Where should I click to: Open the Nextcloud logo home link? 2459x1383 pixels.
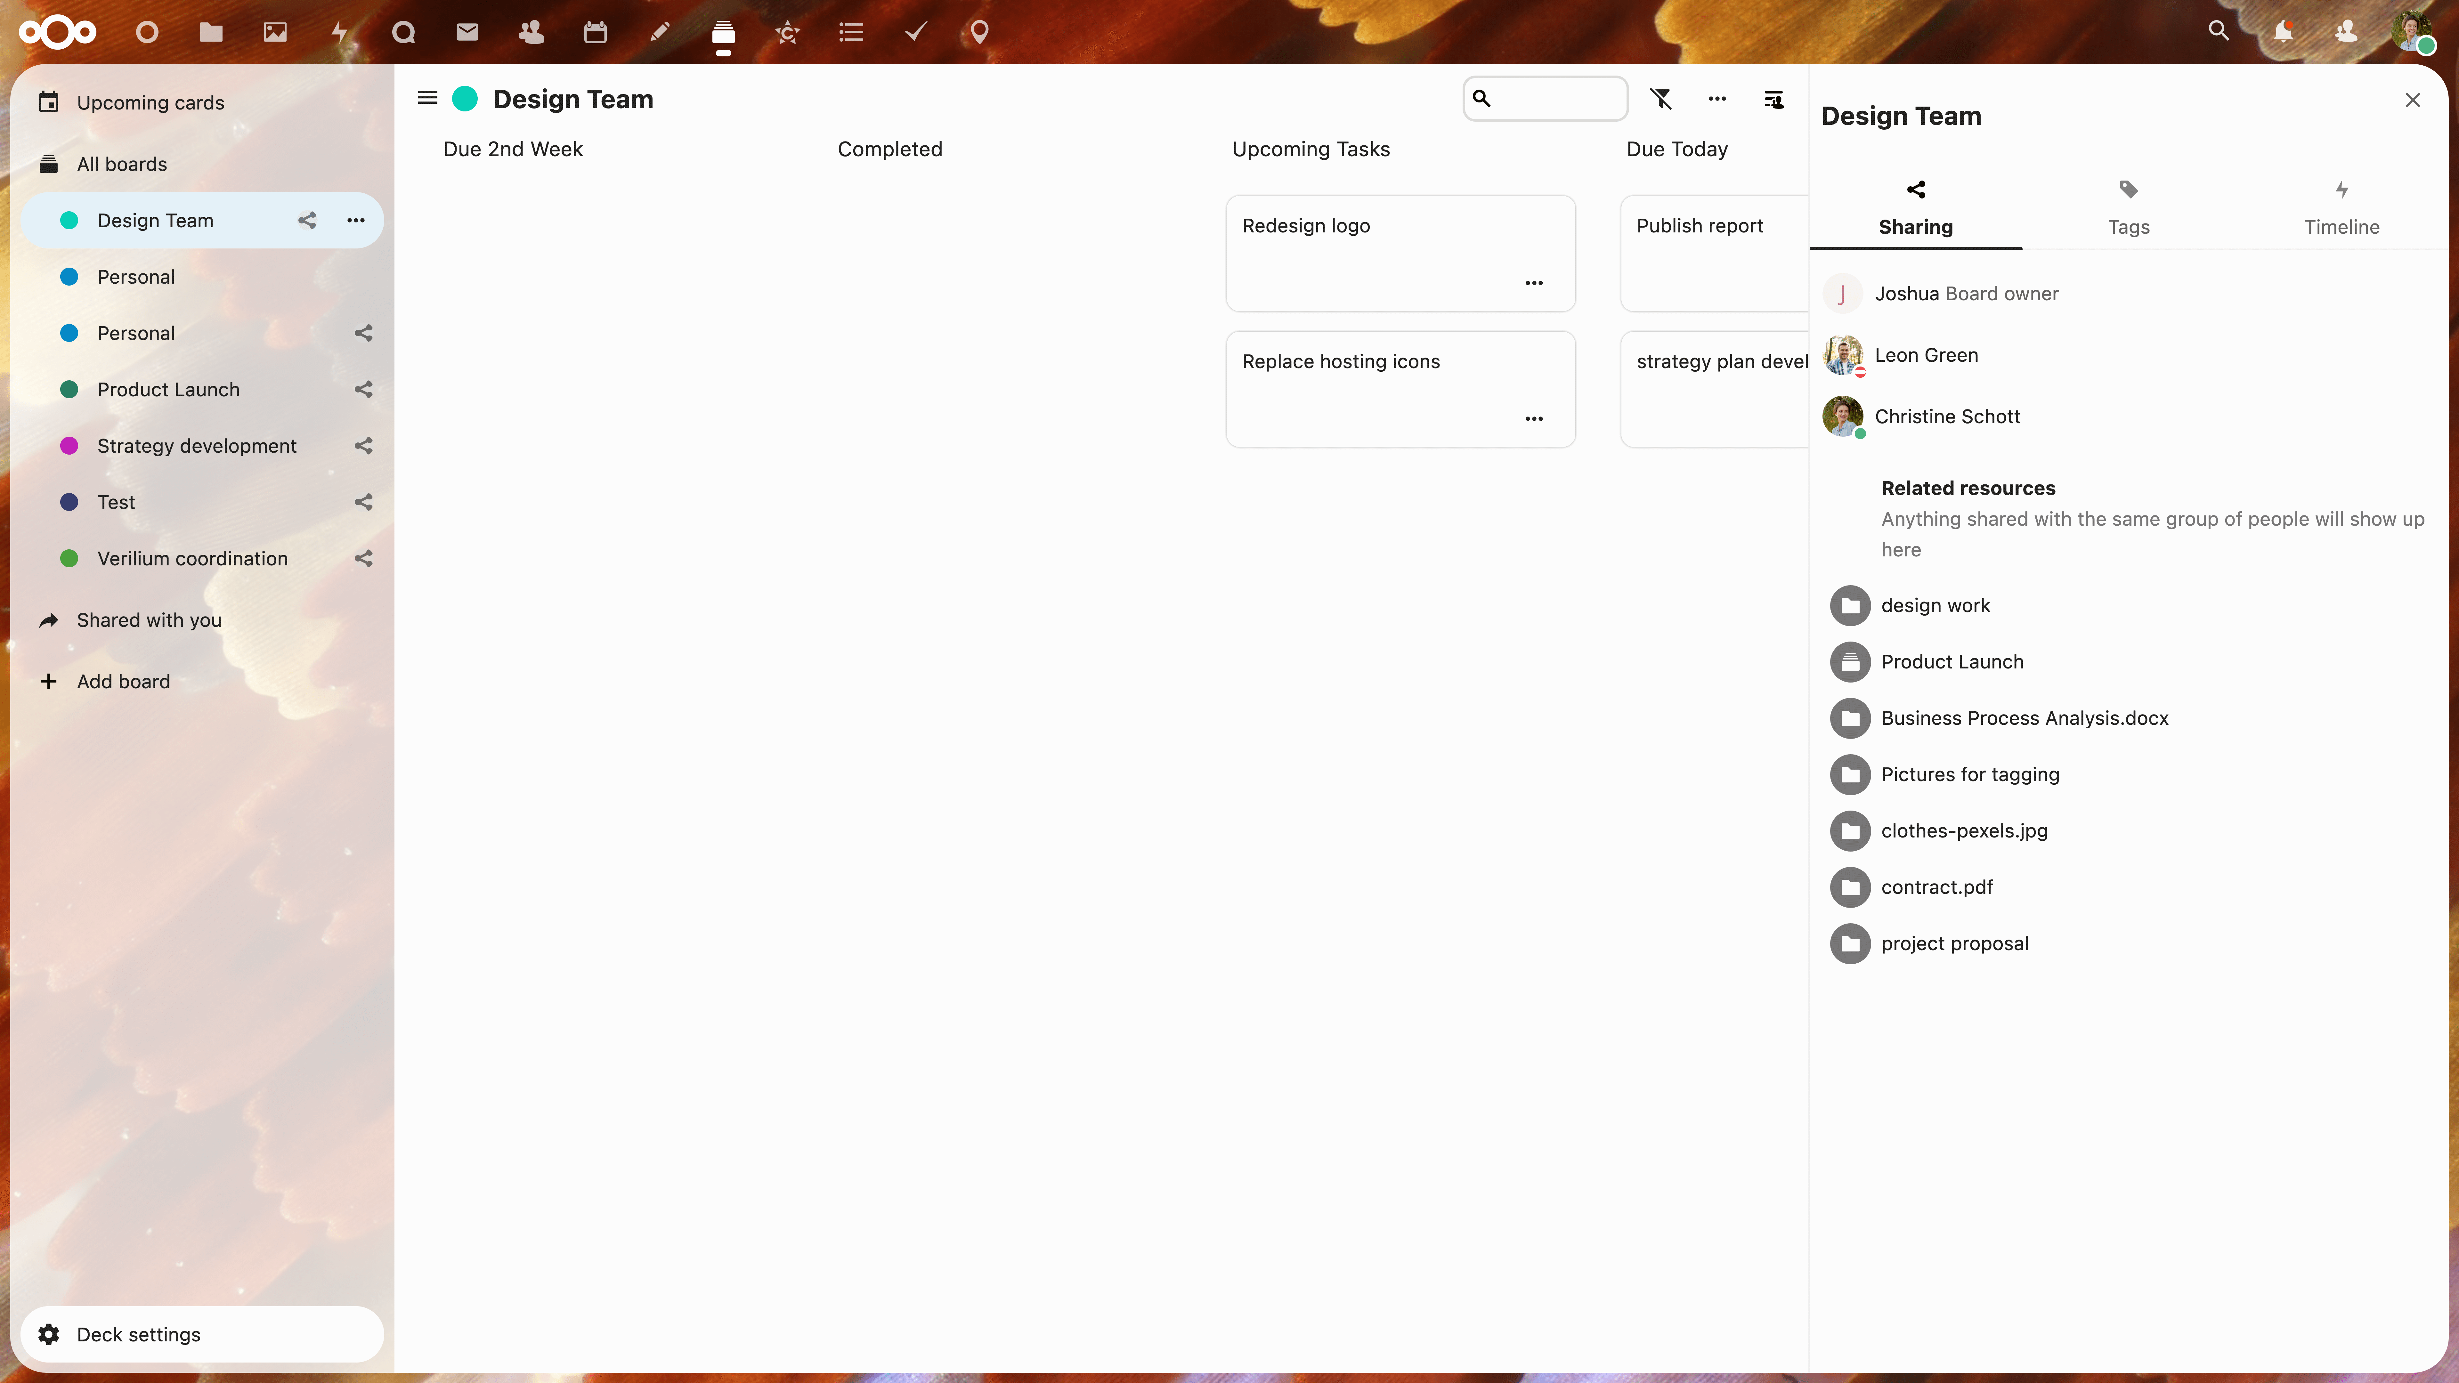click(x=57, y=32)
